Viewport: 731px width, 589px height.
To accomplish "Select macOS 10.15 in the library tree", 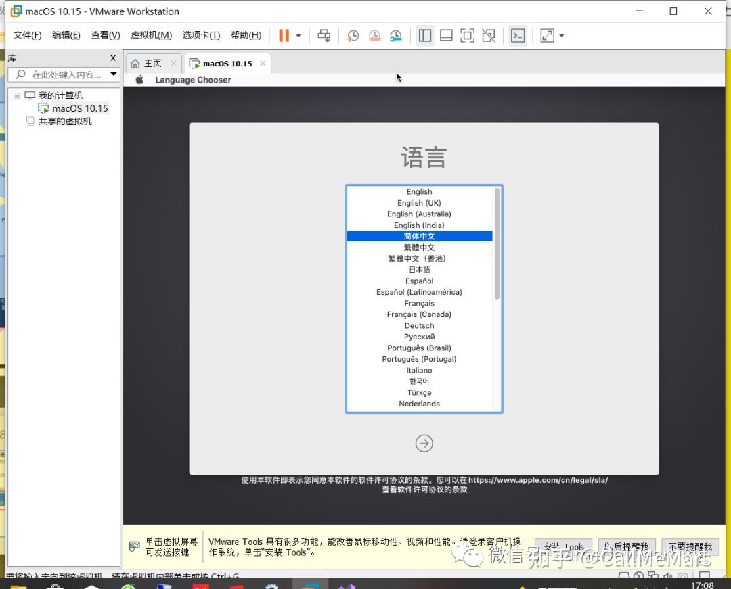I will point(80,108).
